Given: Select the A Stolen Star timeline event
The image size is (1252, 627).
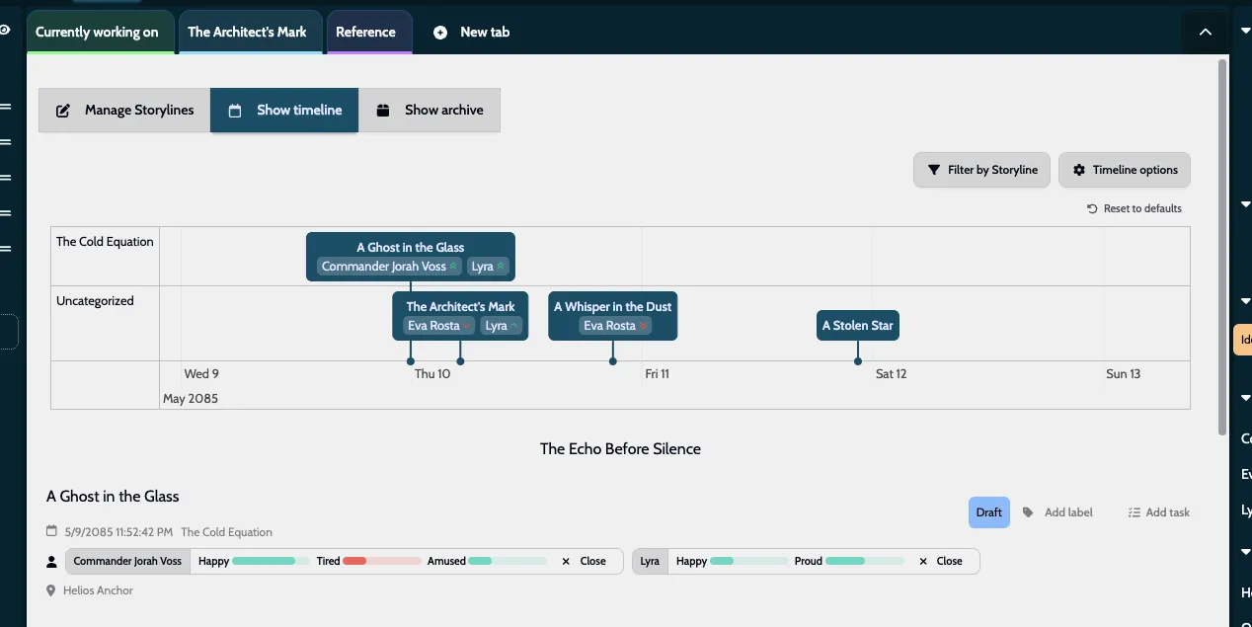Looking at the screenshot, I should pos(857,325).
